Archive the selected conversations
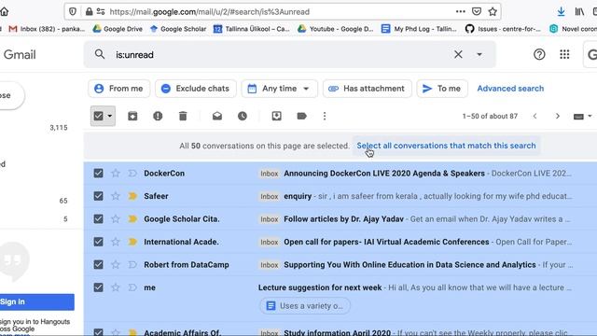This screenshot has width=597, height=336. click(132, 116)
